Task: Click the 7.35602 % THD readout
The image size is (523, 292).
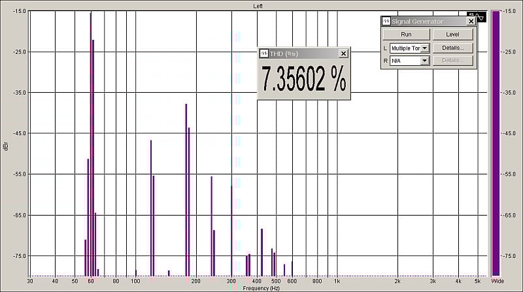Action: coord(304,80)
